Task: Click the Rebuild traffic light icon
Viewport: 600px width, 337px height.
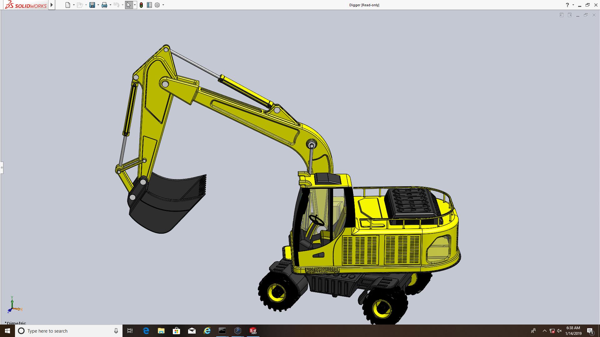Action: coord(141,5)
